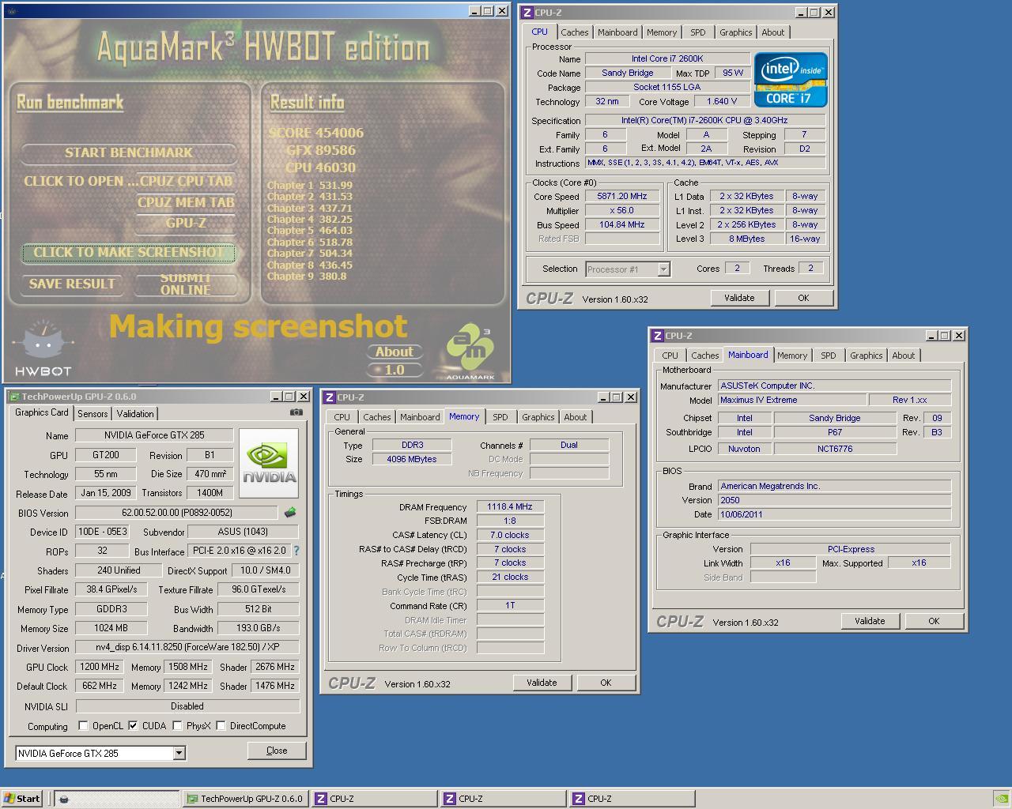This screenshot has width=1012, height=809.
Task: Click the Southbridge P67 value
Action: click(x=835, y=432)
